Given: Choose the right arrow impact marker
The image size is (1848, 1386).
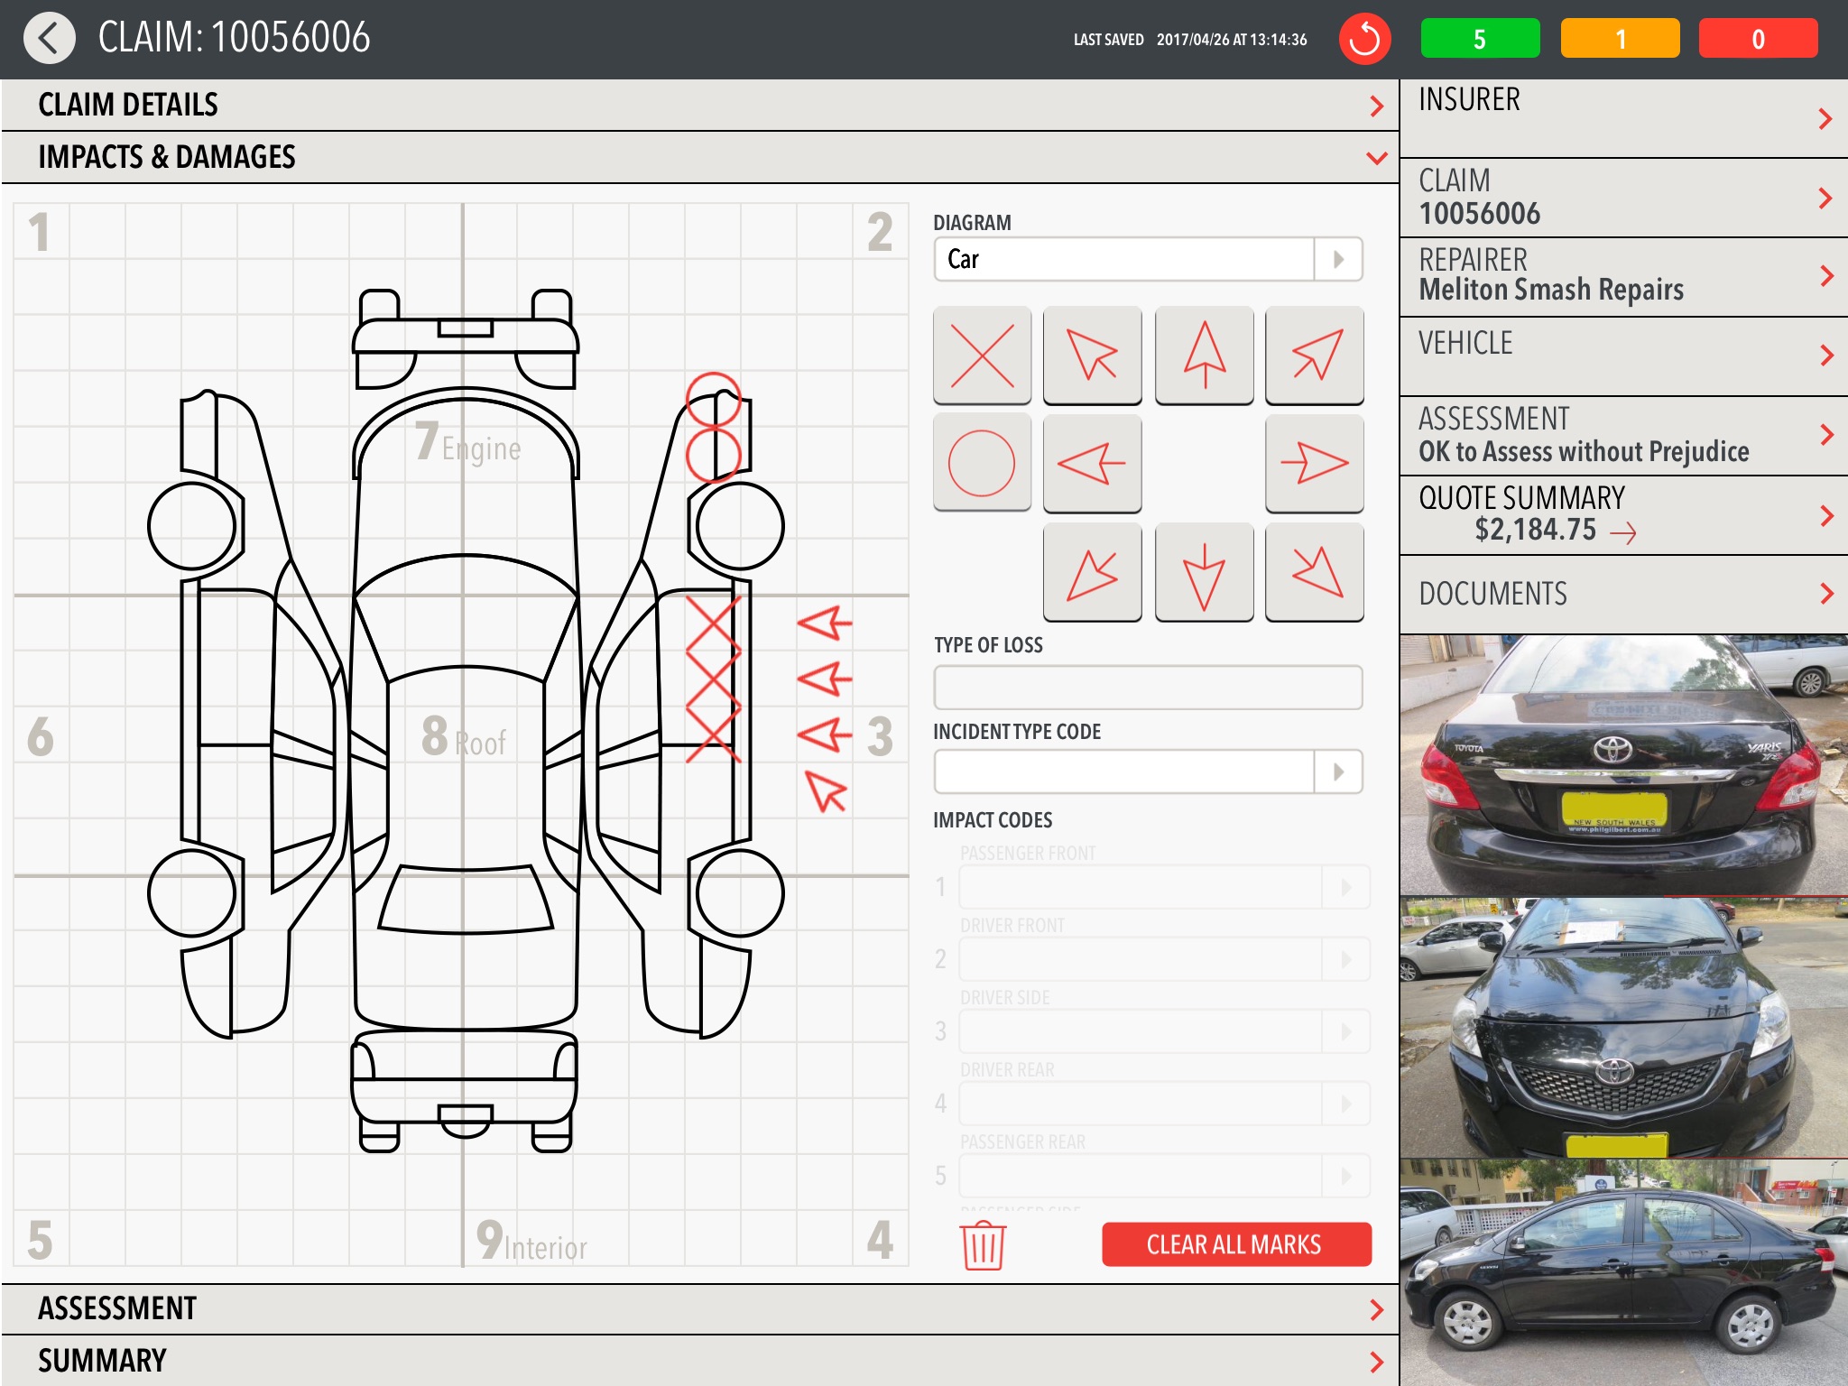Looking at the screenshot, I should tap(1314, 463).
